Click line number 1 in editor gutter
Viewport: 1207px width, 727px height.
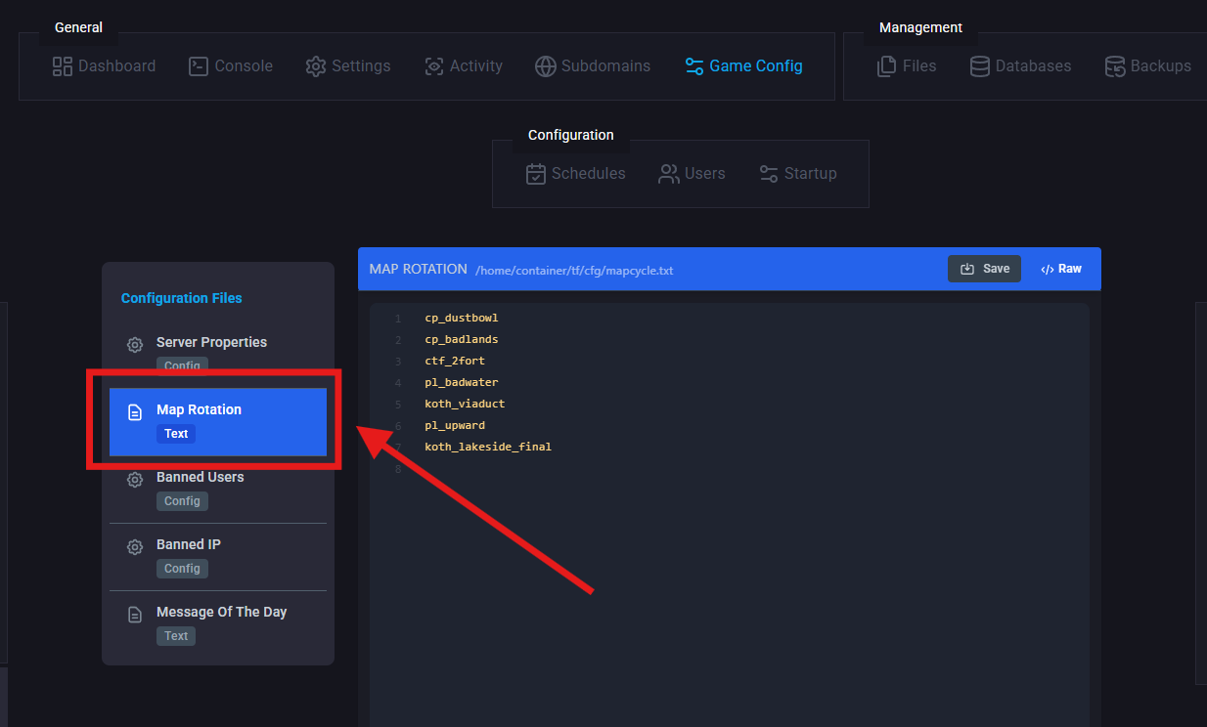[x=398, y=320]
